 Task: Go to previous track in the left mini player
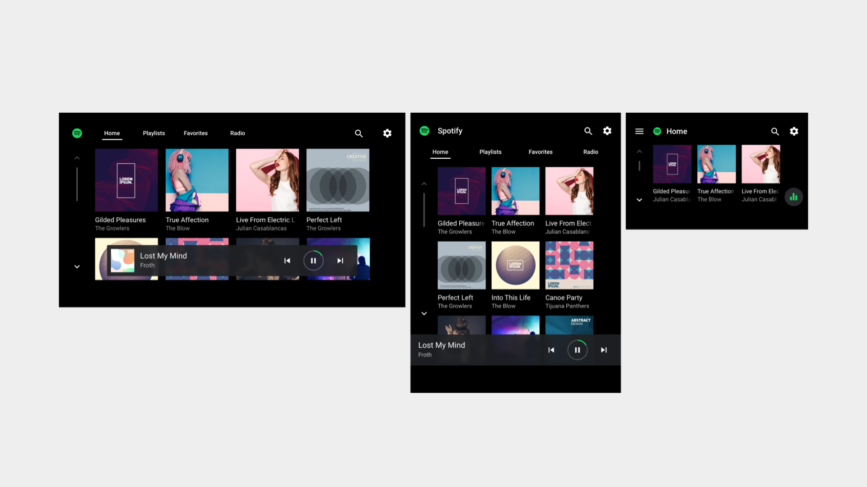287,261
